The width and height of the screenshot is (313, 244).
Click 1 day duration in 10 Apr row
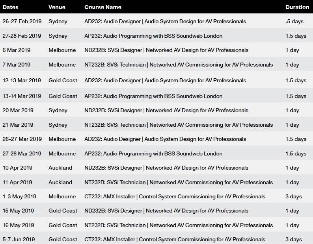tap(292, 168)
